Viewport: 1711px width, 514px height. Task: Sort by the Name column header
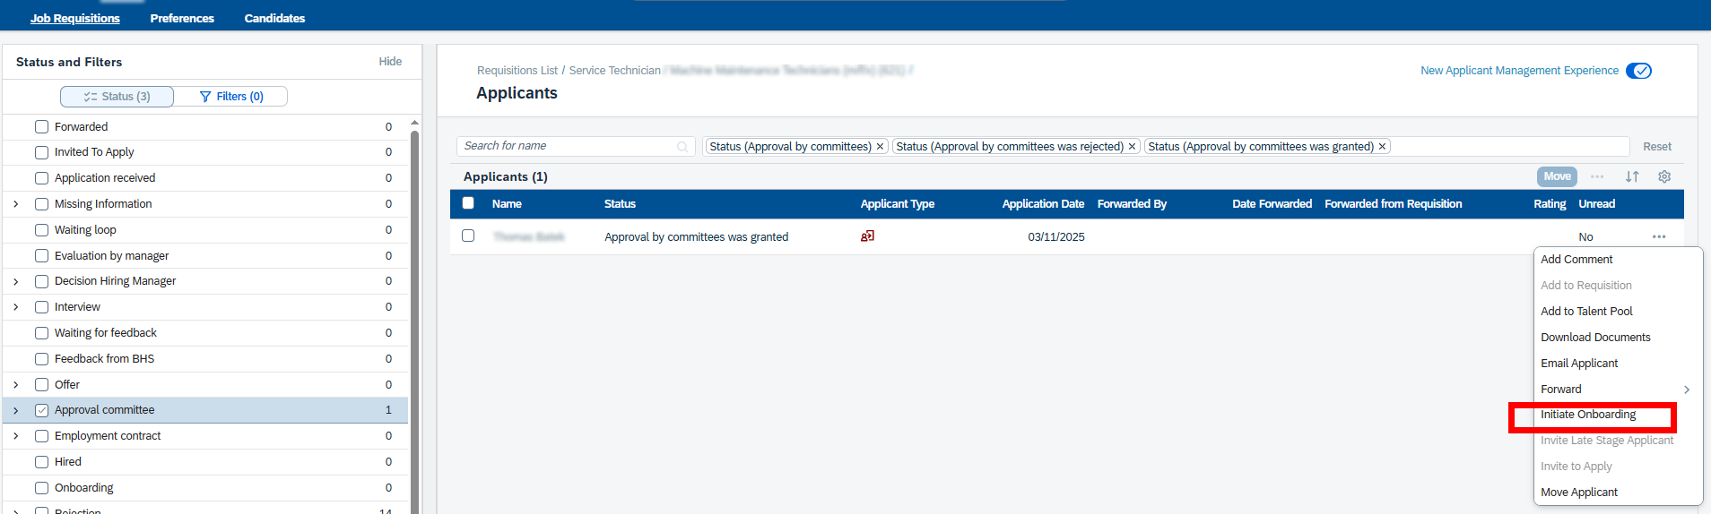(507, 204)
